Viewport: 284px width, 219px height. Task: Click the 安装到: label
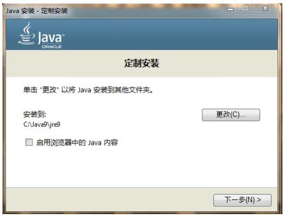tap(35, 114)
